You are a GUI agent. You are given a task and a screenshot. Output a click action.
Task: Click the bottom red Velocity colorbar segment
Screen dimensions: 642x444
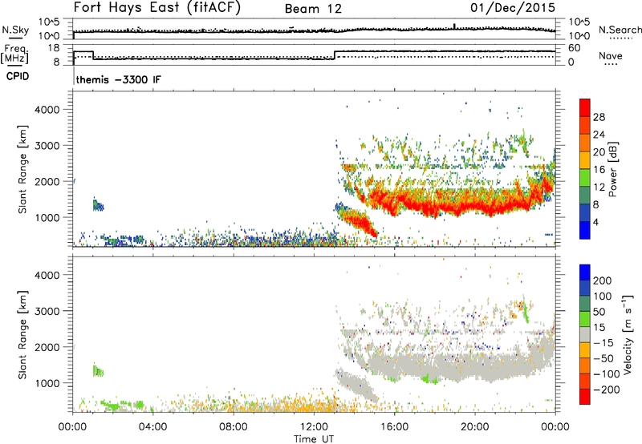[x=585, y=397]
